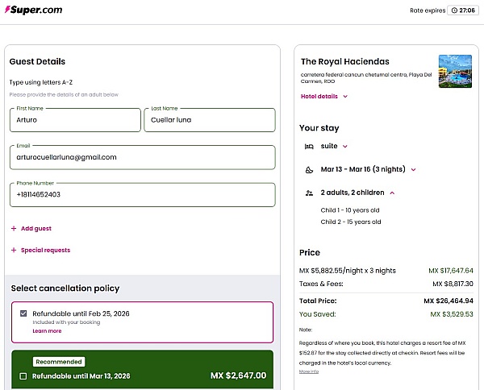Open the Learn more link
484x390 pixels.
(x=47, y=331)
